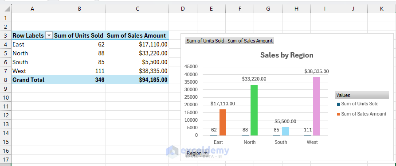
Task: Select the Sum of Units Sold legend entry
Action: click(x=357, y=104)
